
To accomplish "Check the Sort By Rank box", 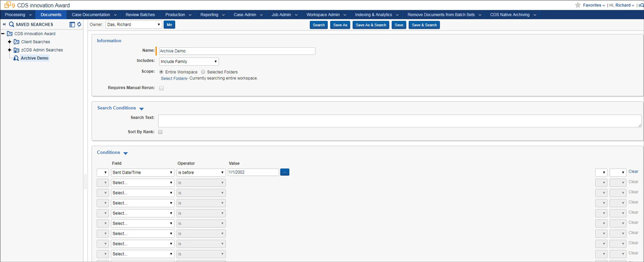I will (160, 132).
